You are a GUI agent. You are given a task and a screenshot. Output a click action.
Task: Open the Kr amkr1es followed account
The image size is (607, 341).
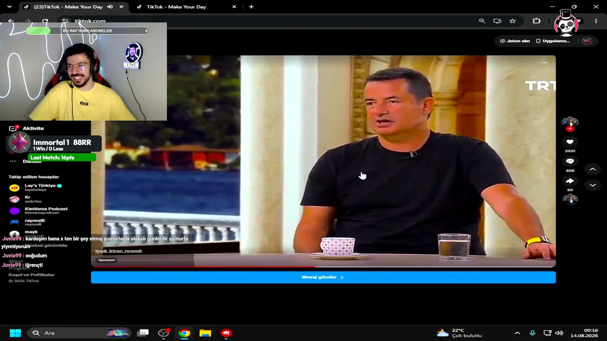(x=27, y=199)
